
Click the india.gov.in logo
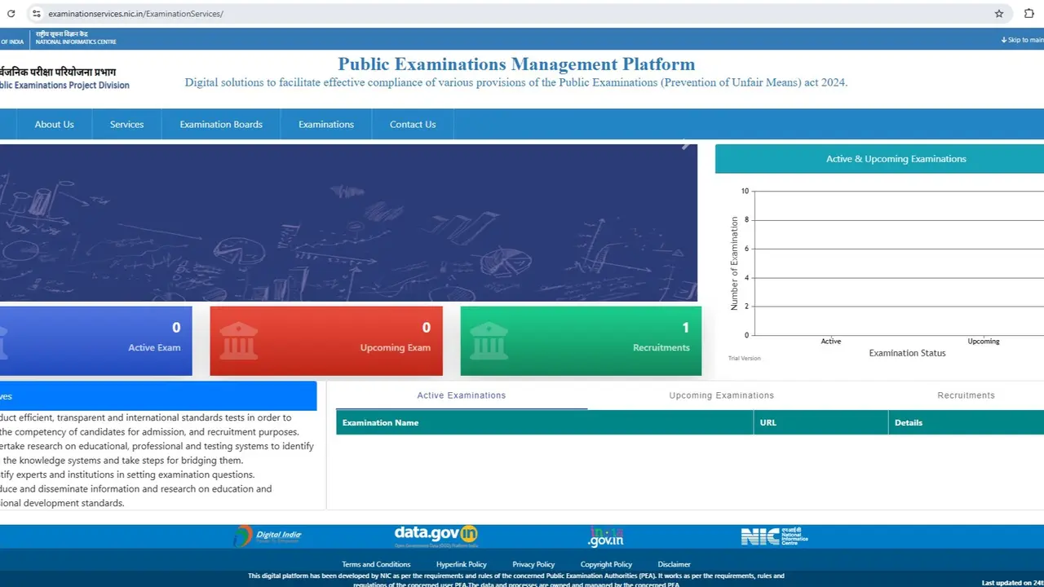606,536
